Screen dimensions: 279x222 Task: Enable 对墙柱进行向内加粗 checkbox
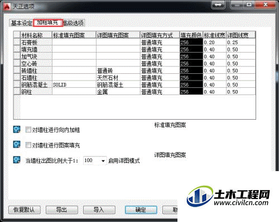[x=28, y=130]
